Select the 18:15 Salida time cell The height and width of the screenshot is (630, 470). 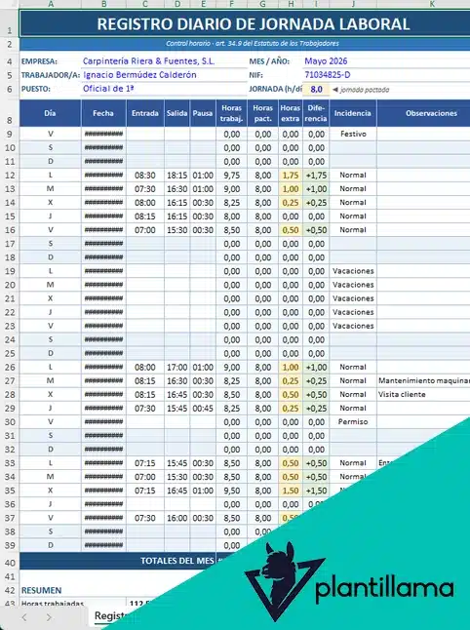click(x=177, y=176)
